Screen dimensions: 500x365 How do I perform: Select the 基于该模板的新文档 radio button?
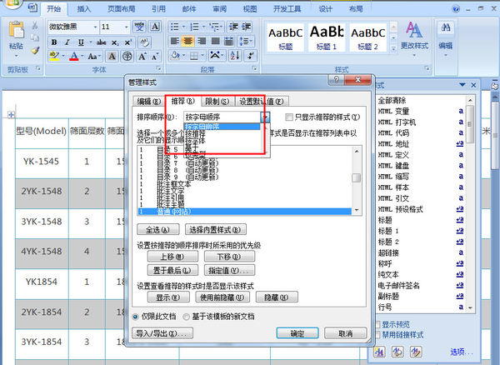coord(186,317)
